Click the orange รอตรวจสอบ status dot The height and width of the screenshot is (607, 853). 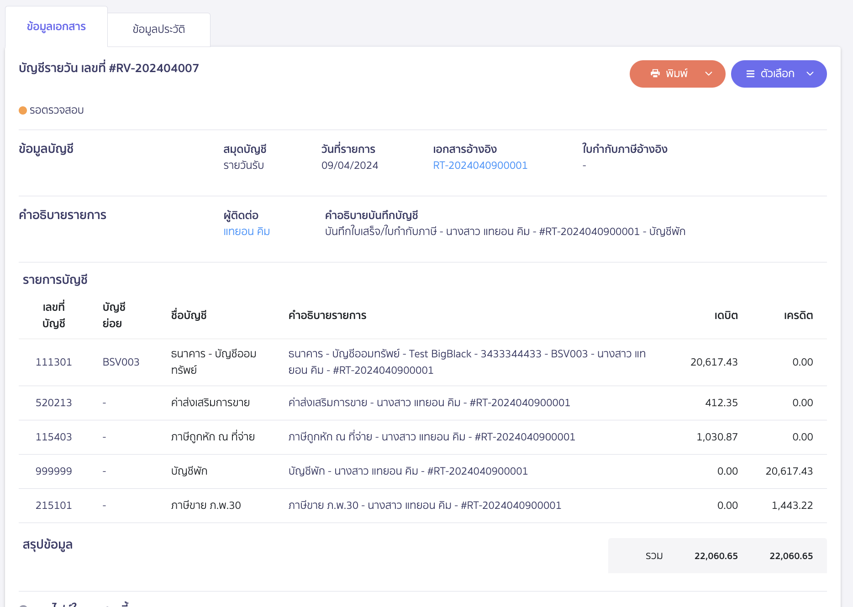click(x=23, y=110)
